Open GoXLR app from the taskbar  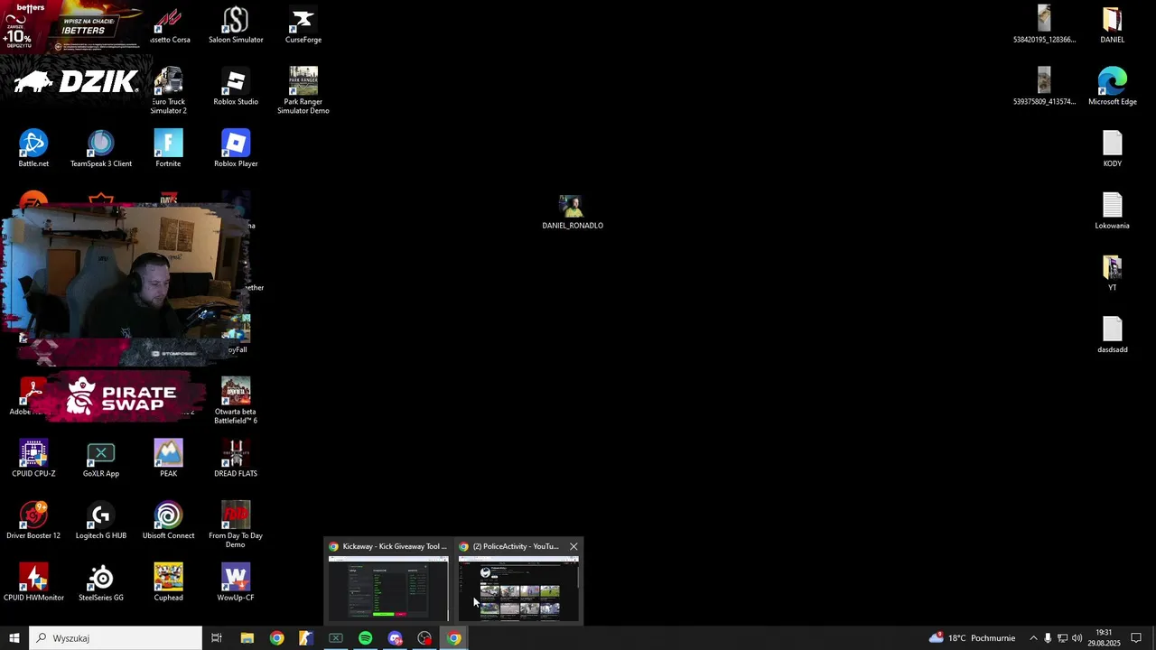click(x=336, y=638)
